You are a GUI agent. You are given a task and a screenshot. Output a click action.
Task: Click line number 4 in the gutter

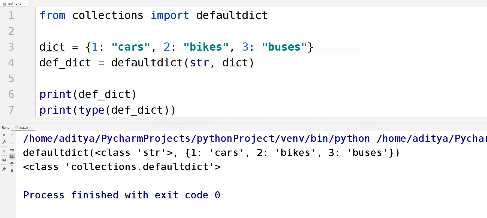[x=11, y=63]
